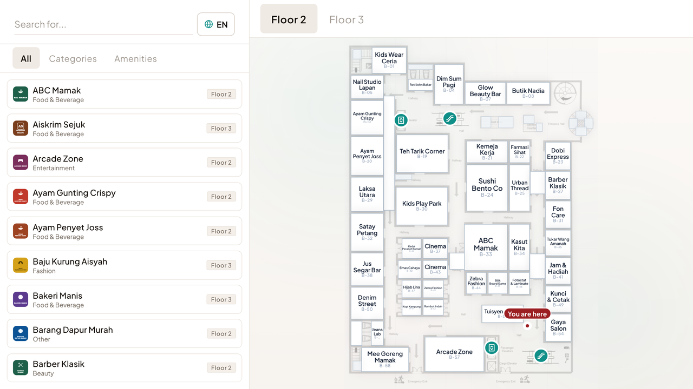Select ABC Mamak unit B-33 on map

click(x=486, y=247)
